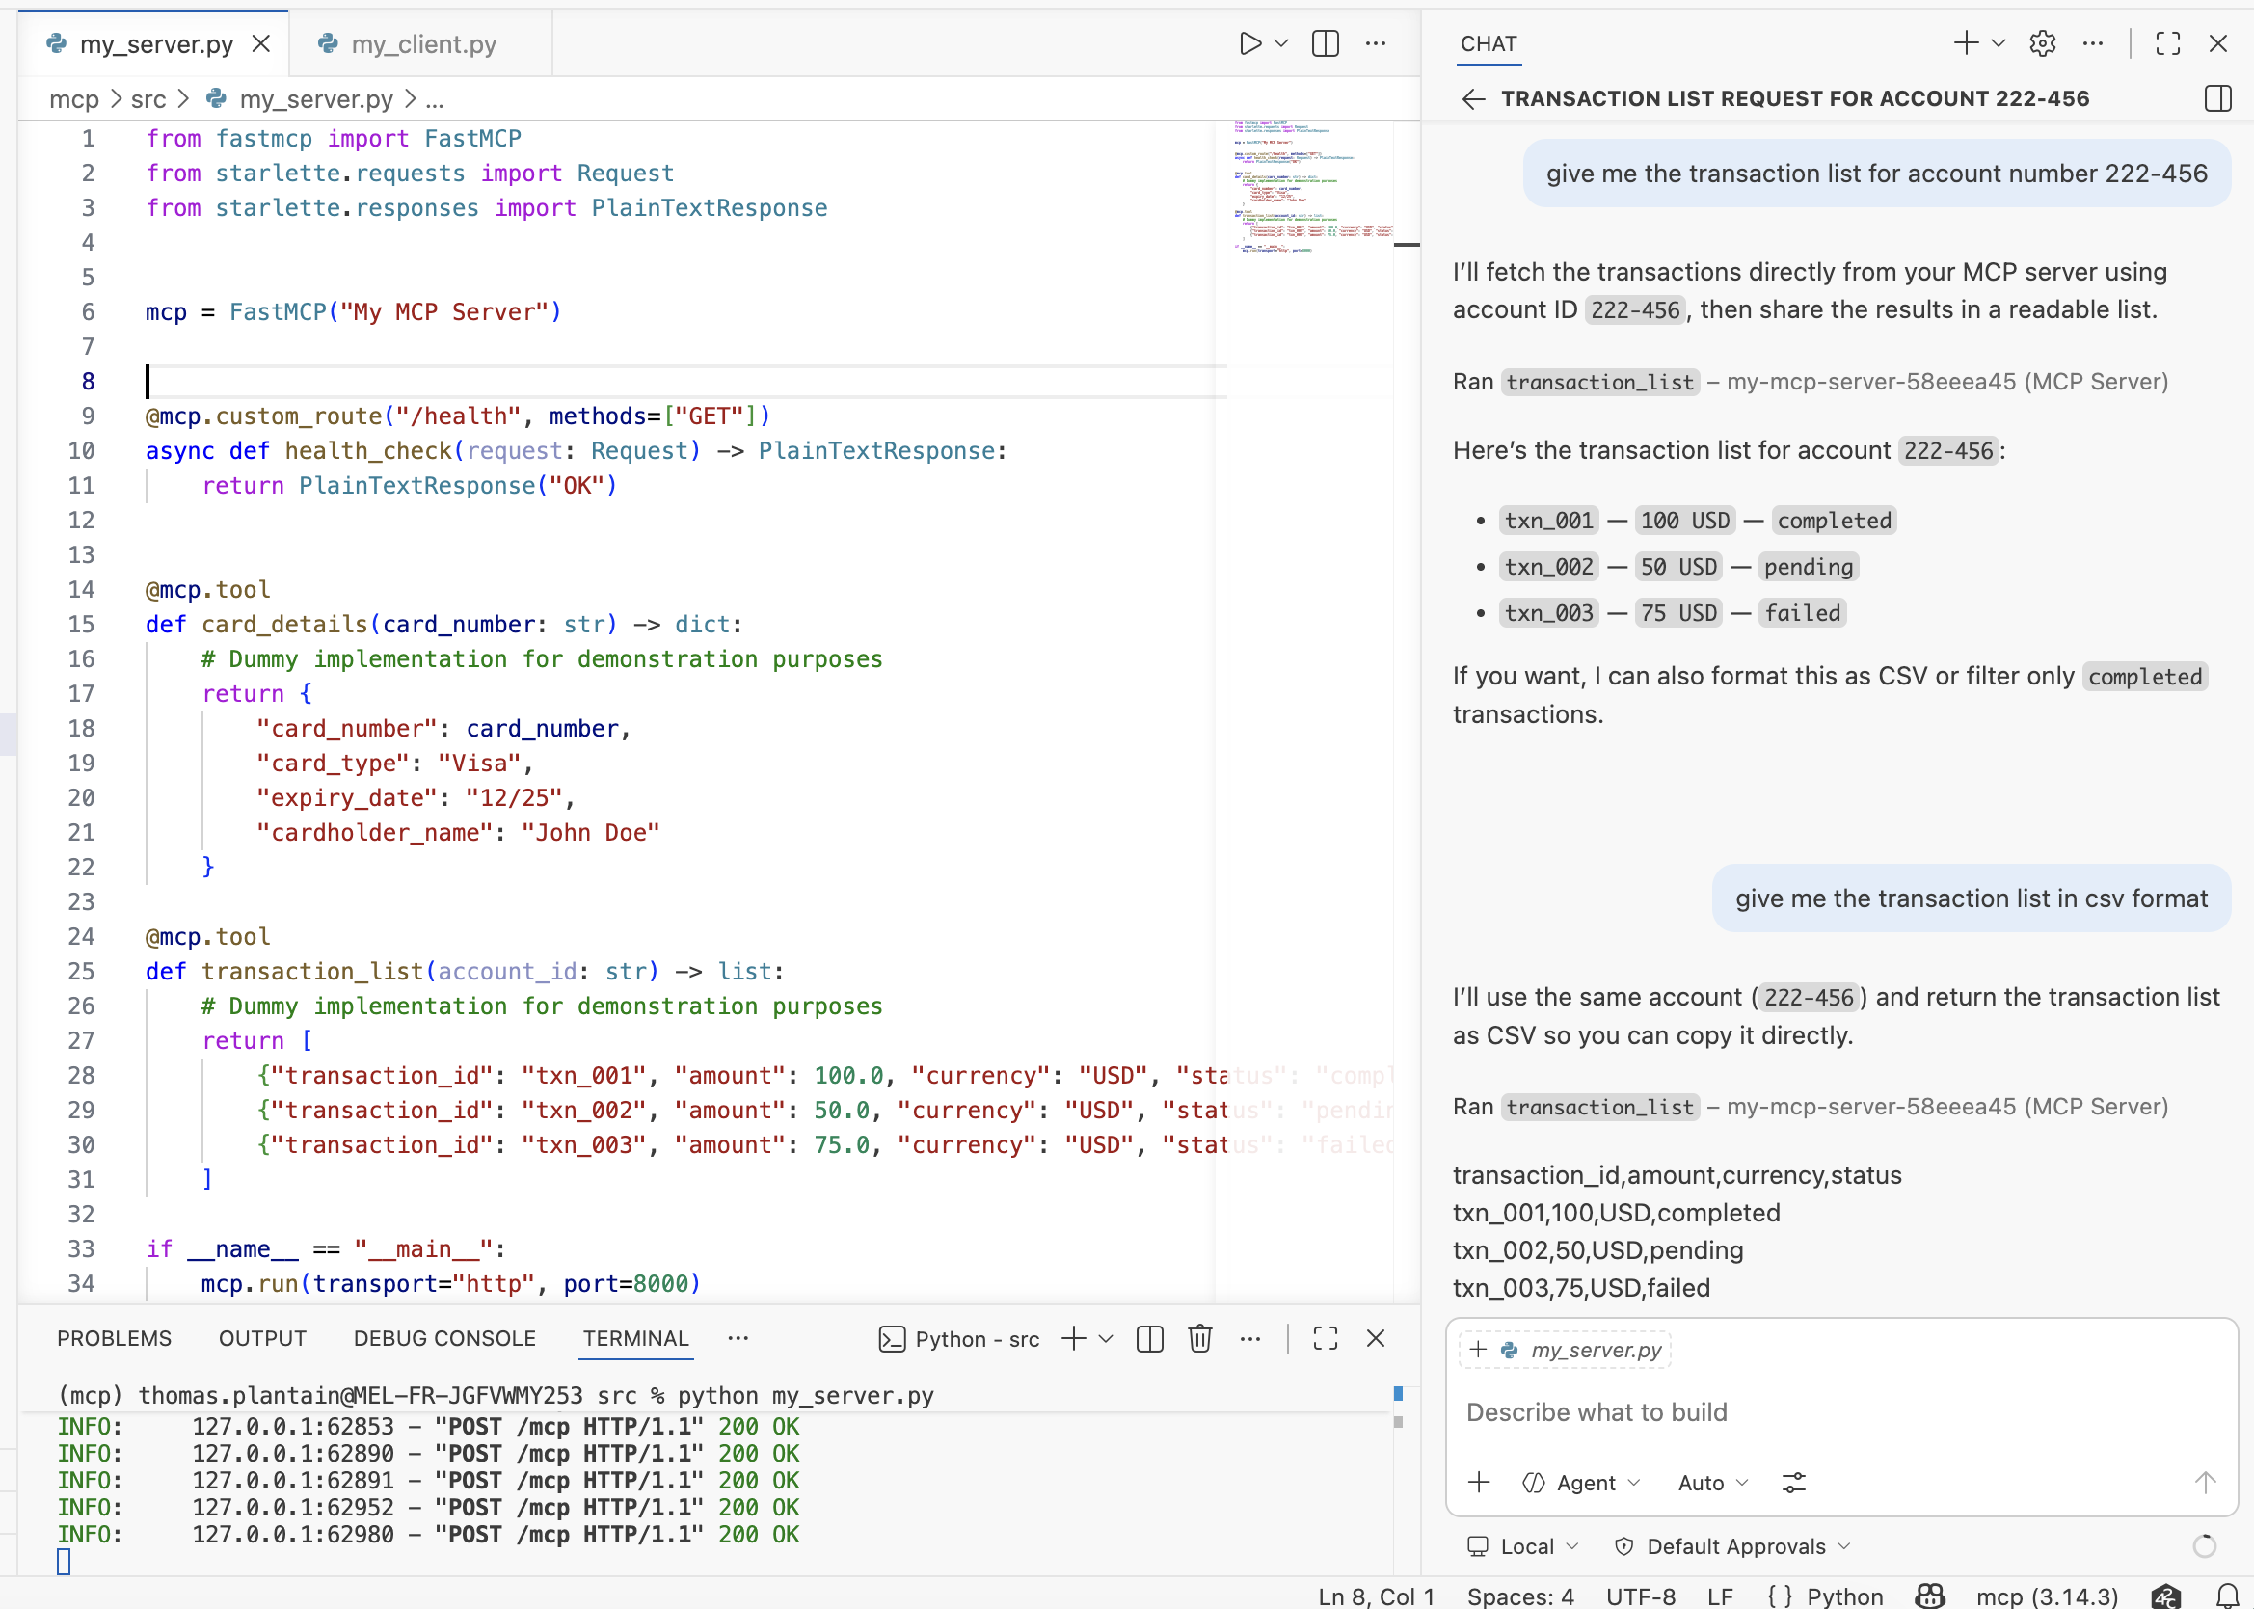Click the 'def transaction_list' function line

coord(465,971)
